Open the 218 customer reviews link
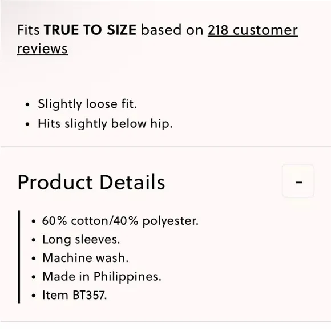 253,30
